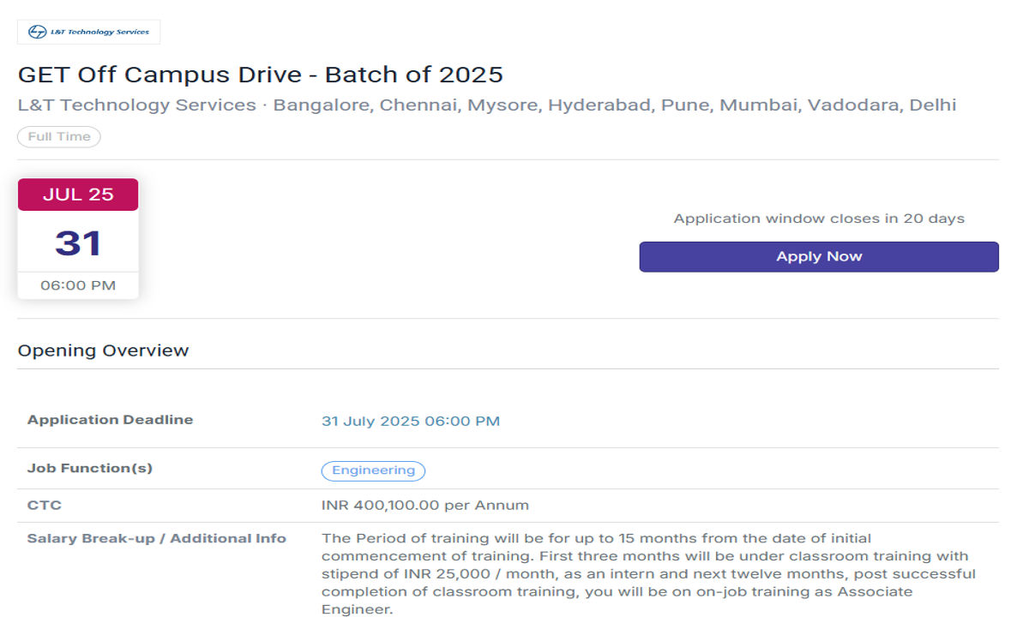1029x617 pixels.
Task: Click the job title GET Off Campus Drive
Action: 261,75
